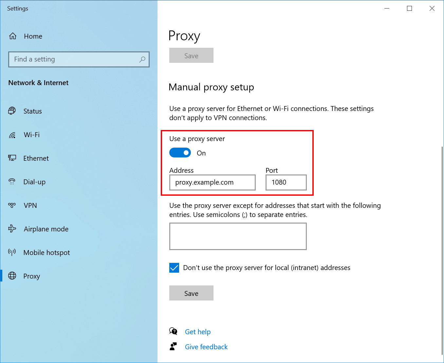The width and height of the screenshot is (444, 363).
Task: Open the Ethernet settings section
Action: click(36, 158)
